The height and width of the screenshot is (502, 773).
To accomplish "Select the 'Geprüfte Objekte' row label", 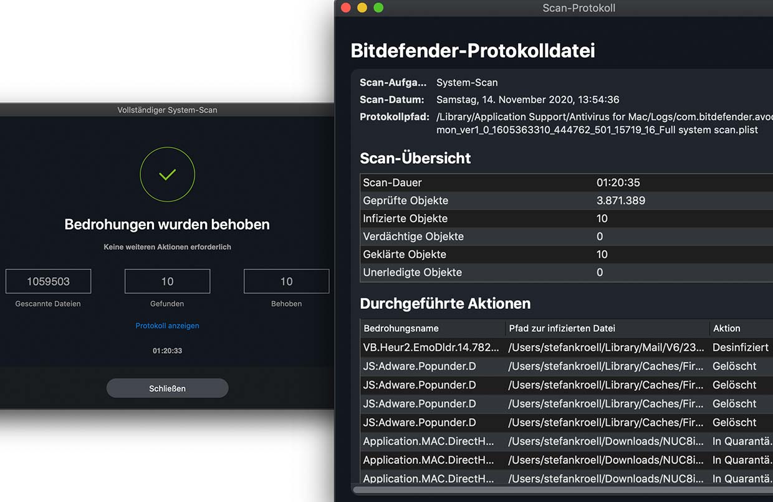I will tap(406, 201).
